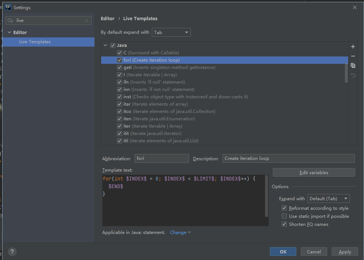Toggle the iten template checkbox

(119, 119)
